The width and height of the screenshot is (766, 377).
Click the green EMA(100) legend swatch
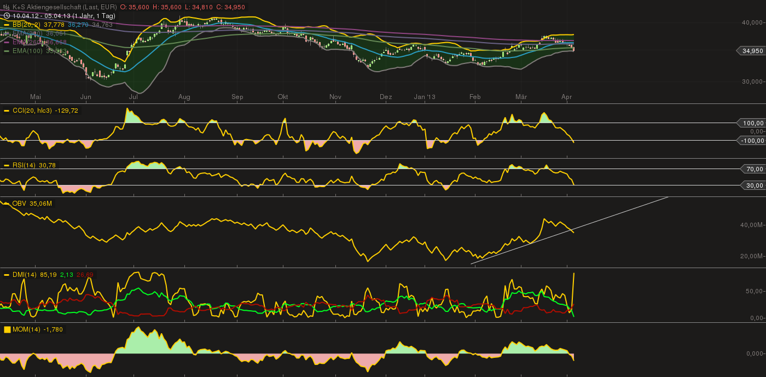[x=7, y=51]
